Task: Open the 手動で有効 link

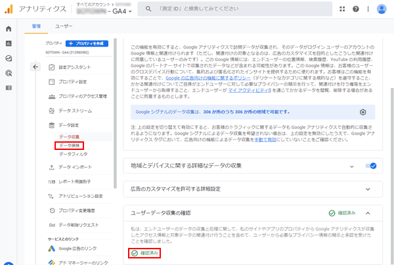Action: click(265, 139)
